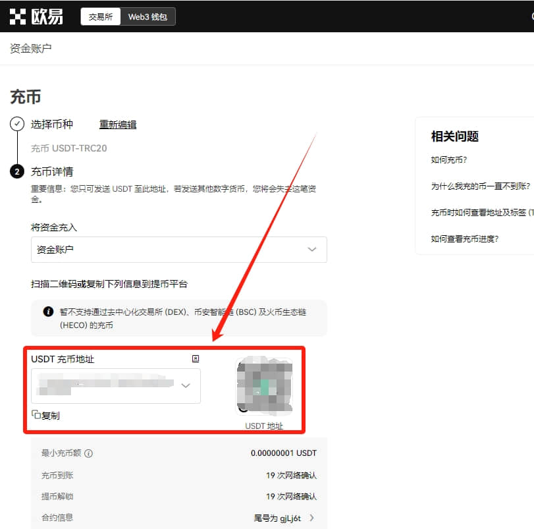Screen dimensions: 534x529
Task: Open the 如何充币? help link
Action: 449,160
